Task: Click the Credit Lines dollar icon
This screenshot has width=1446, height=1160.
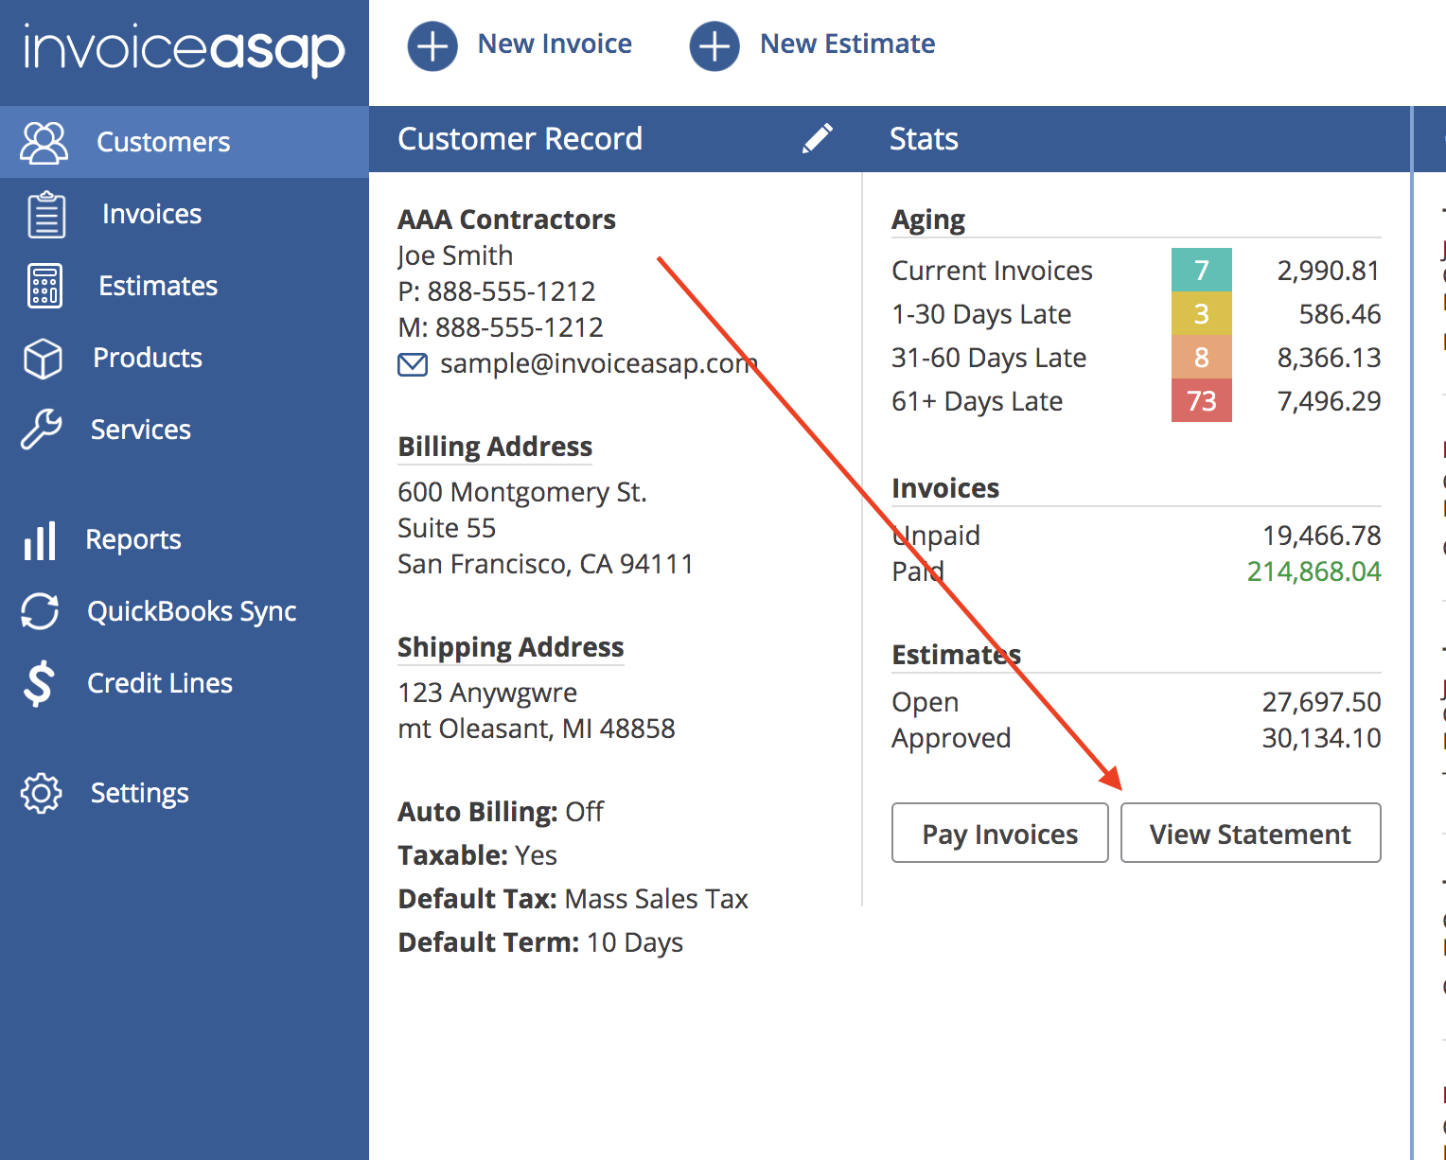Action: pyautogui.click(x=40, y=683)
